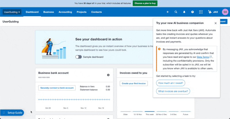Select What invoices are overdue? task
The height and width of the screenshot is (119, 230).
tap(173, 91)
